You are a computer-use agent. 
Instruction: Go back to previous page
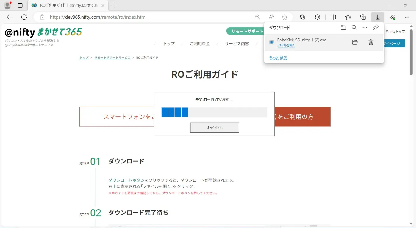tap(9, 17)
